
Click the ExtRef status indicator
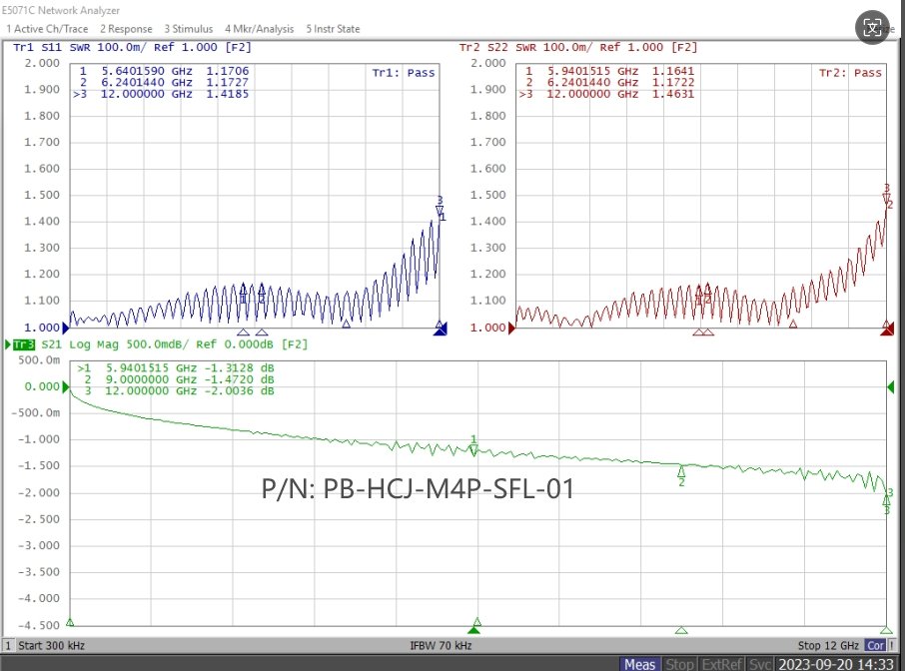721,664
